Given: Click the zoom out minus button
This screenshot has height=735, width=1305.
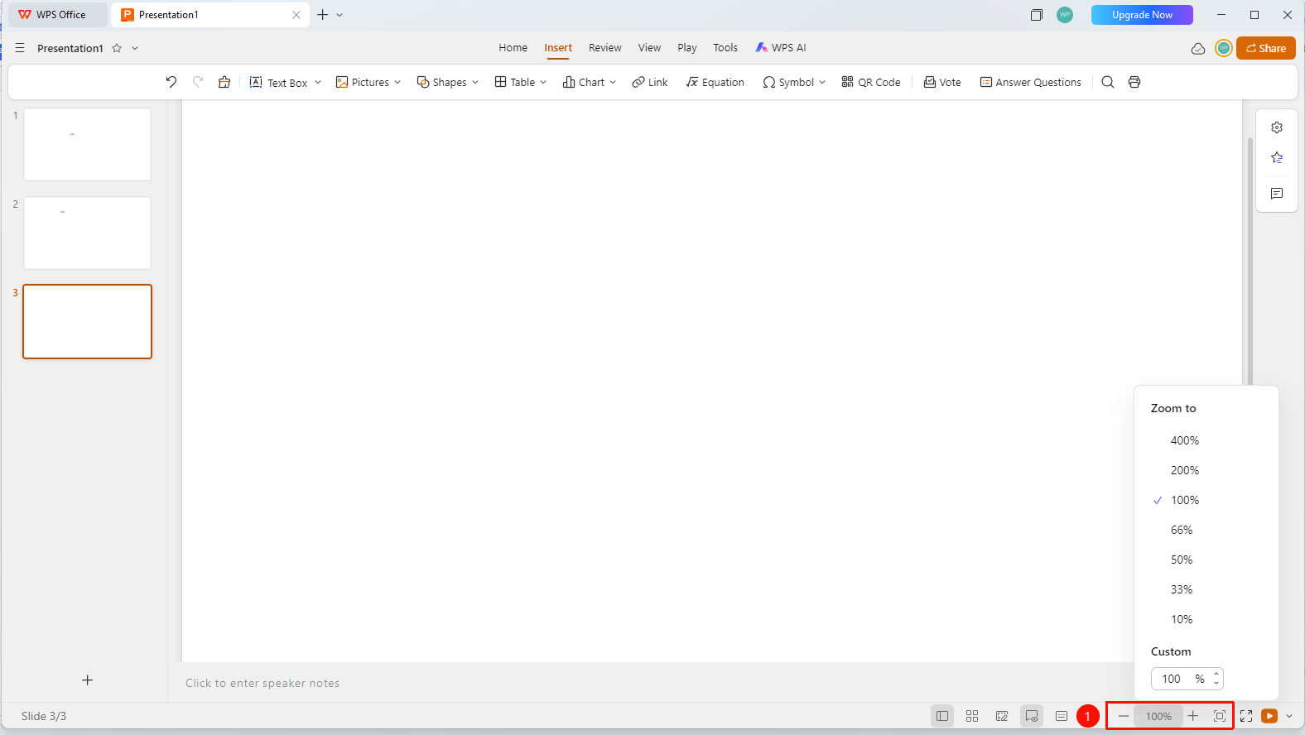Looking at the screenshot, I should [1124, 716].
